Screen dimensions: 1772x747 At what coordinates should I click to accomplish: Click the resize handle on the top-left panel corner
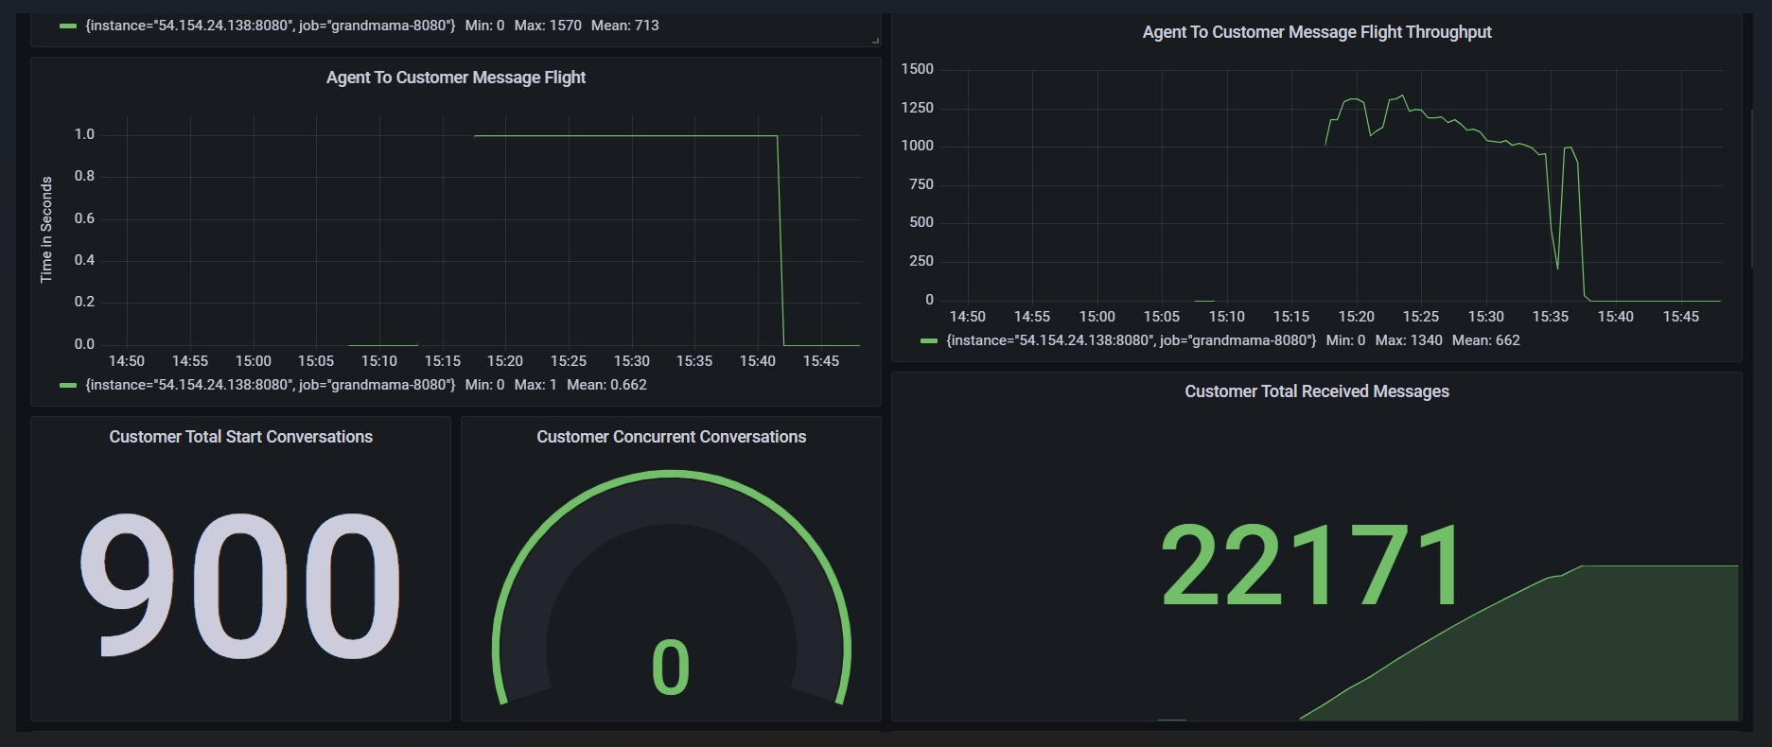[x=875, y=41]
